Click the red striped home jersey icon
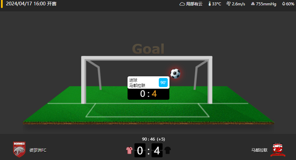296x160 pixels. click(x=129, y=150)
